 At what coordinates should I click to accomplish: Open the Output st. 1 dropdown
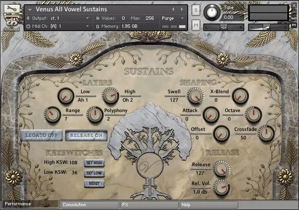pos(61,18)
